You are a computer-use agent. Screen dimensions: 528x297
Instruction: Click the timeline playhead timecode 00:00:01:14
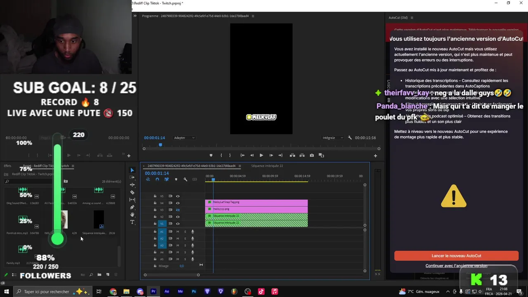point(157,173)
